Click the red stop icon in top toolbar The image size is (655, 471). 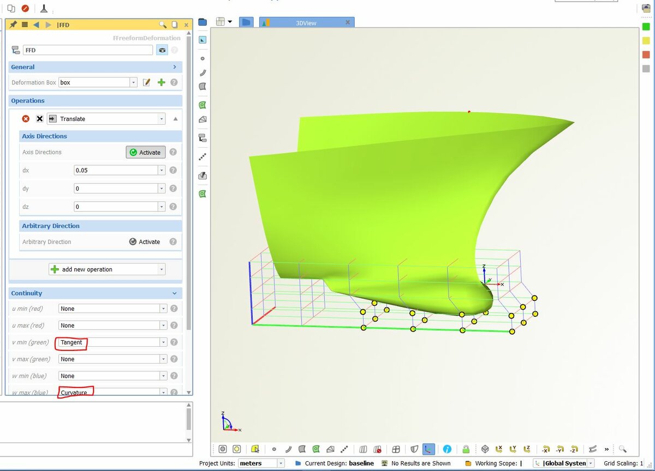click(x=25, y=8)
